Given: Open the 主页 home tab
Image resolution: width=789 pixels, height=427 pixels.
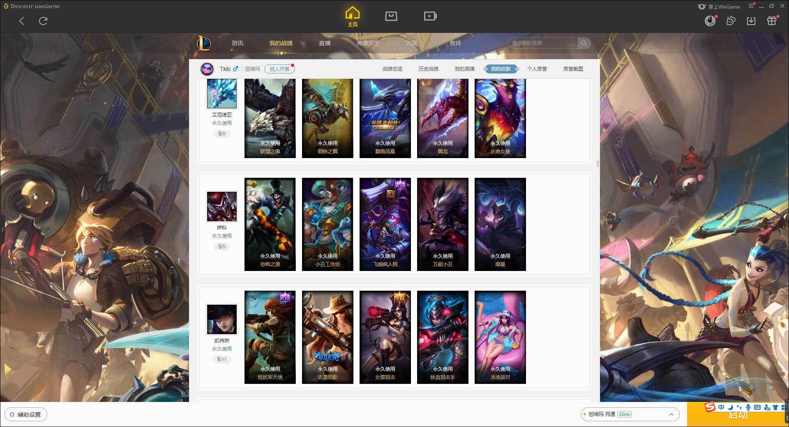Looking at the screenshot, I should tap(352, 17).
